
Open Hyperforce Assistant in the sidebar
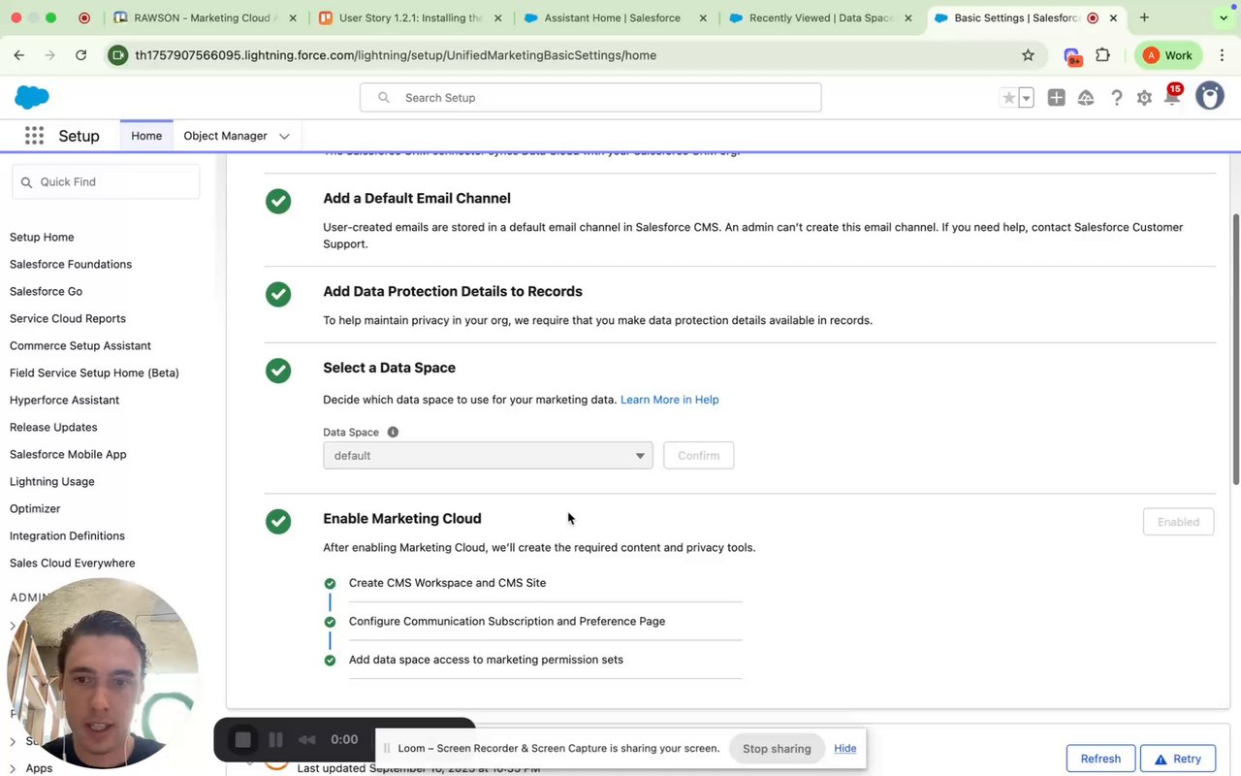(64, 400)
